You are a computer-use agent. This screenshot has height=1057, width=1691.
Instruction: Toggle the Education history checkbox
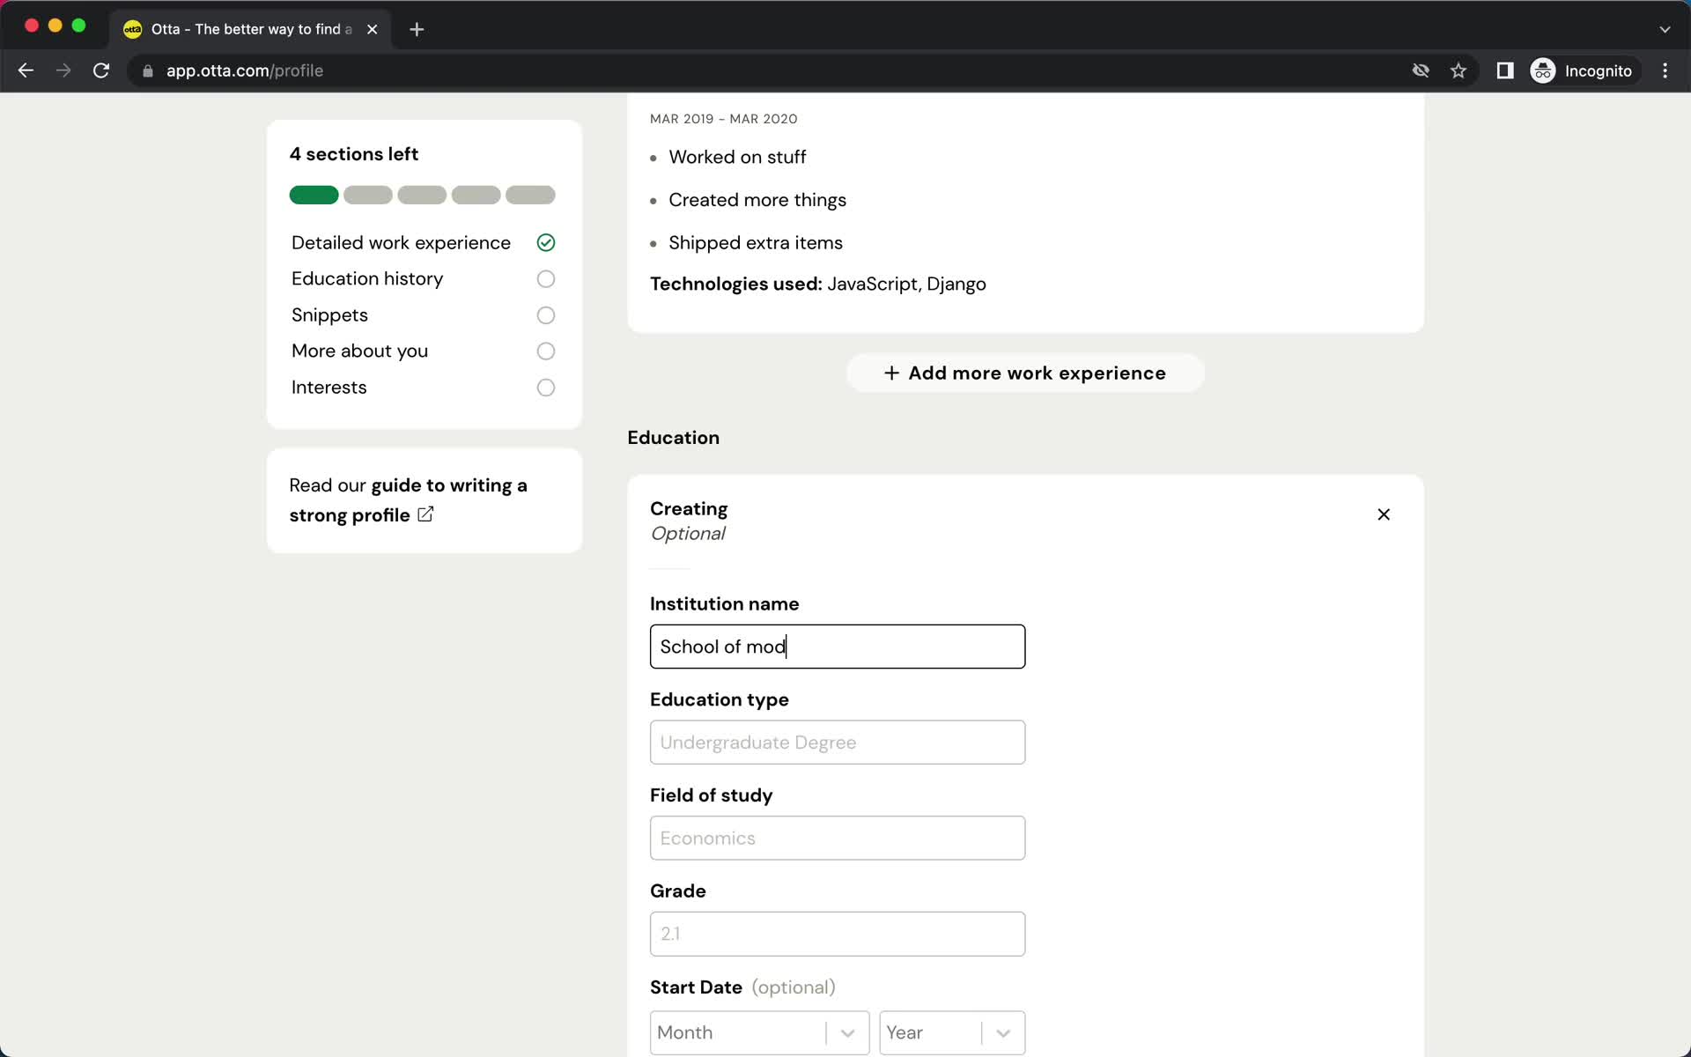[x=545, y=279]
